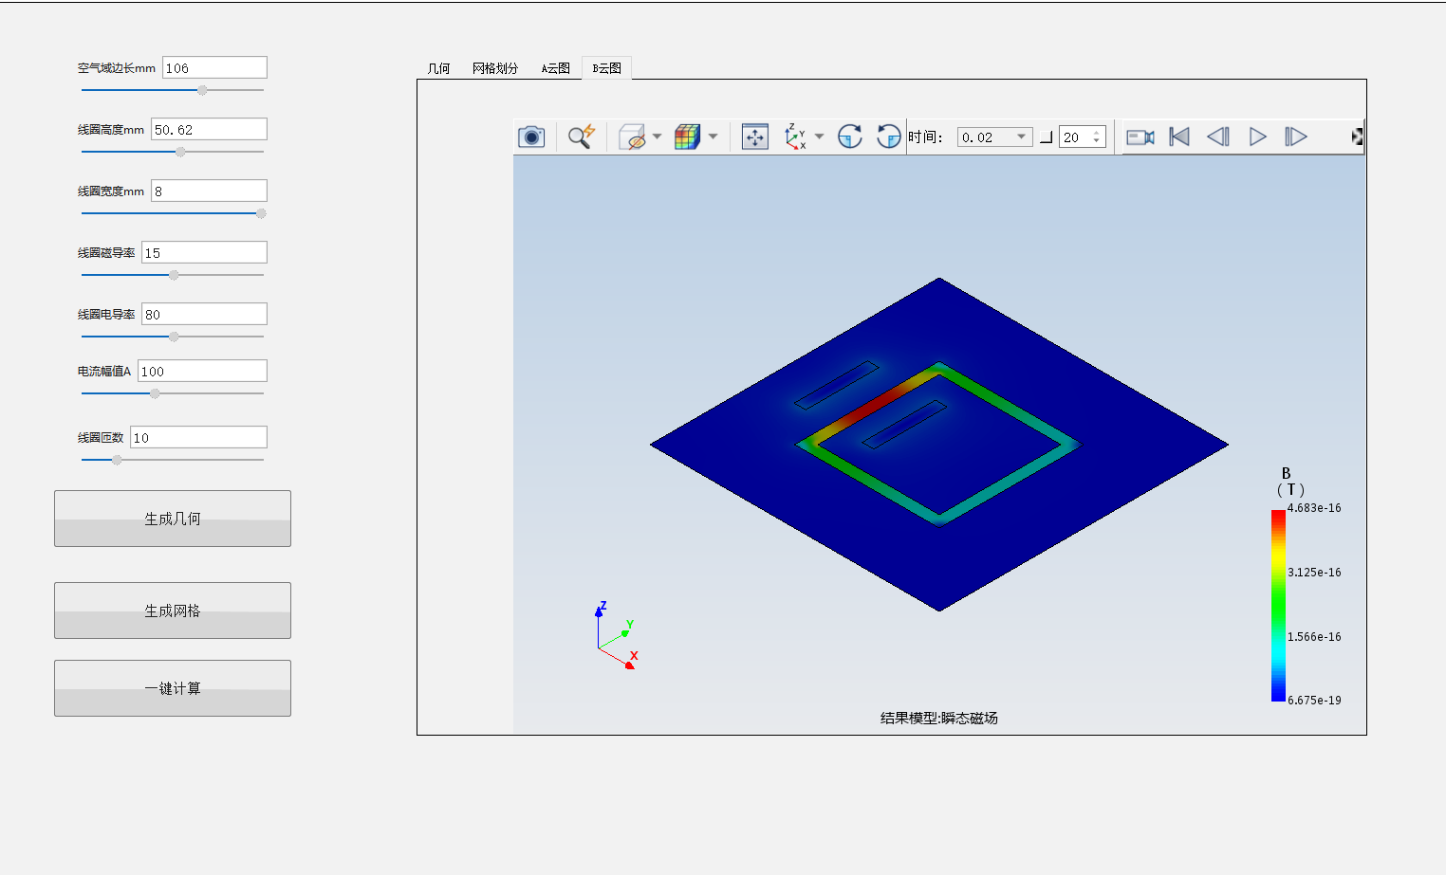Viewport: 1446px width, 875px height.
Task: Click the 生成几何 button
Action: pos(173,519)
